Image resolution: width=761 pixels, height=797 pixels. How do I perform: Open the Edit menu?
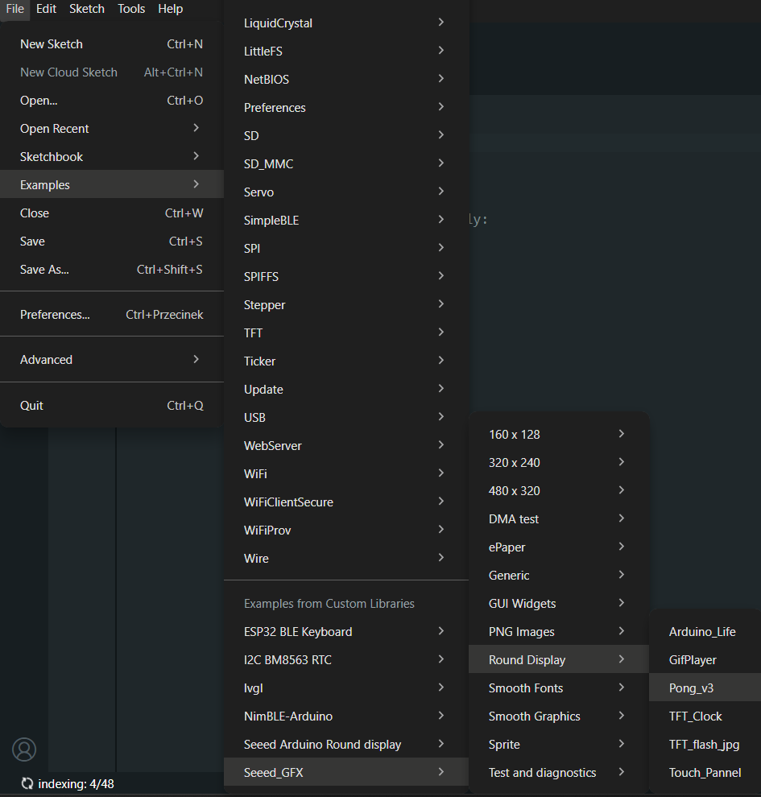pyautogui.click(x=46, y=9)
